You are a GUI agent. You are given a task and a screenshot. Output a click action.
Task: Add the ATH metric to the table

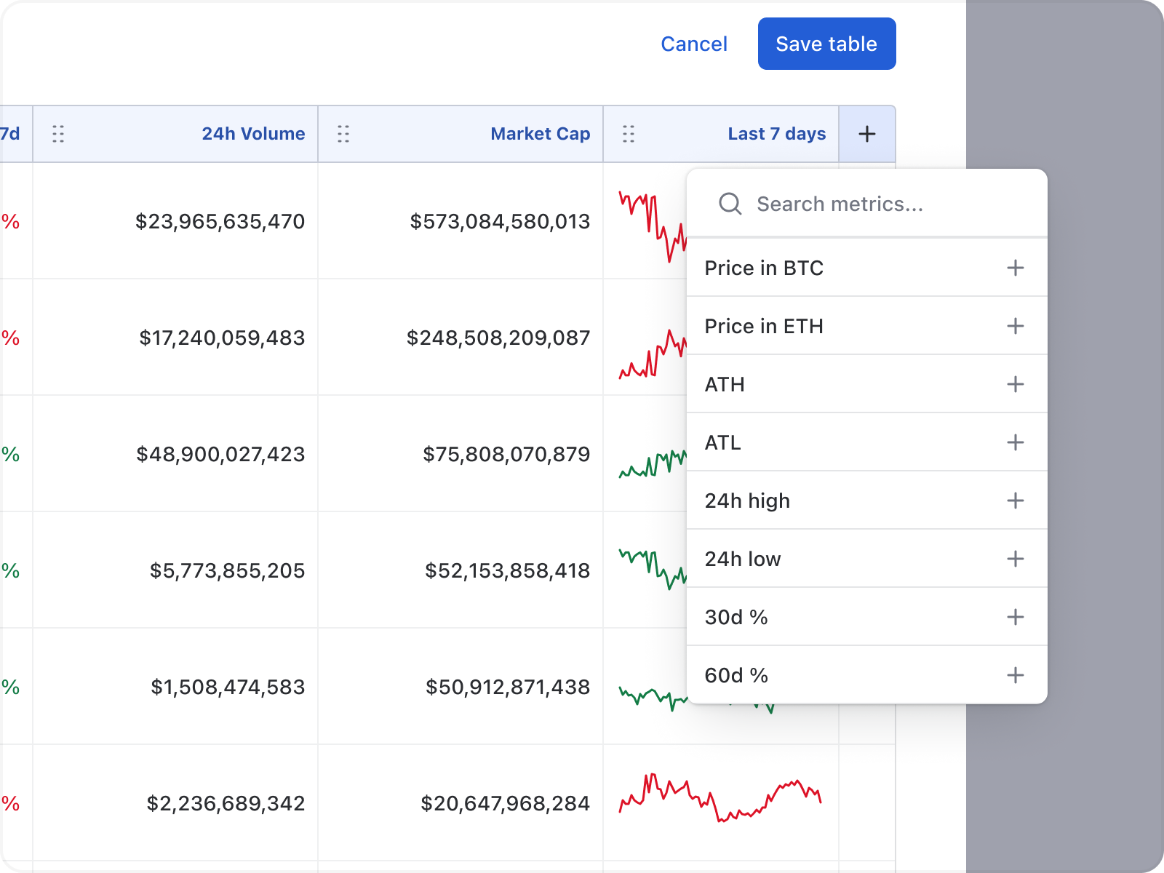[x=1016, y=384]
